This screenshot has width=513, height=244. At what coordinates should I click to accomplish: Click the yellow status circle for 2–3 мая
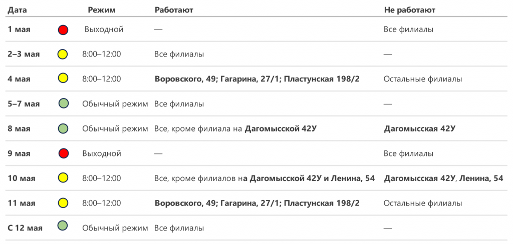point(63,54)
